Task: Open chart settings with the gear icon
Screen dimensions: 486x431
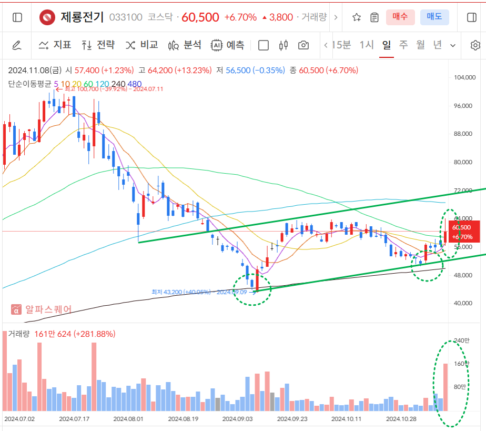Action: pyautogui.click(x=475, y=45)
